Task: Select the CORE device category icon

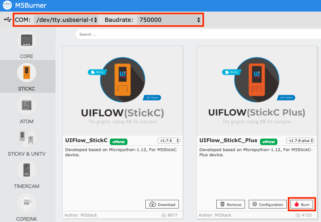Action: (27, 40)
